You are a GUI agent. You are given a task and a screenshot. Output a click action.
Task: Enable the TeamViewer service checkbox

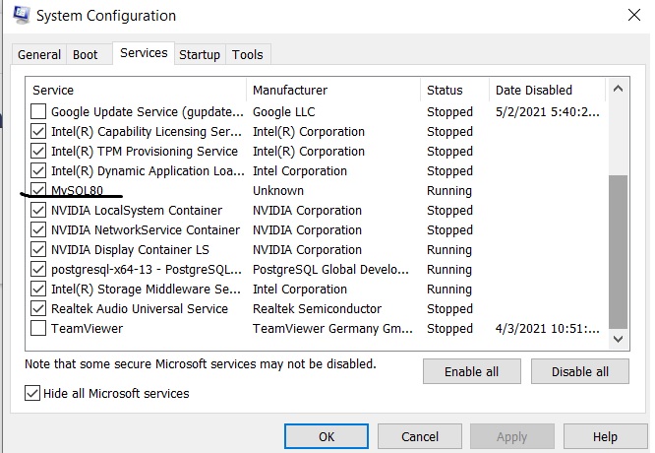coord(38,328)
